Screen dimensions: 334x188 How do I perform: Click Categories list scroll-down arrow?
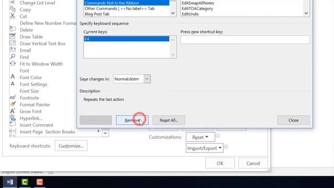pos(173,13)
